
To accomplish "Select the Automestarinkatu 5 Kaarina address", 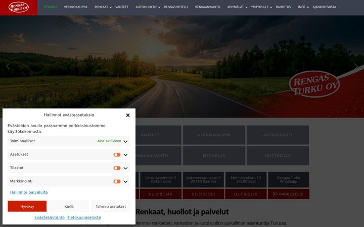I will tap(203, 180).
